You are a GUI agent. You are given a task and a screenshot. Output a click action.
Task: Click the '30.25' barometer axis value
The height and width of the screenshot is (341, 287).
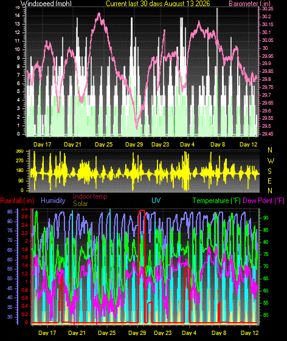pyautogui.click(x=268, y=9)
